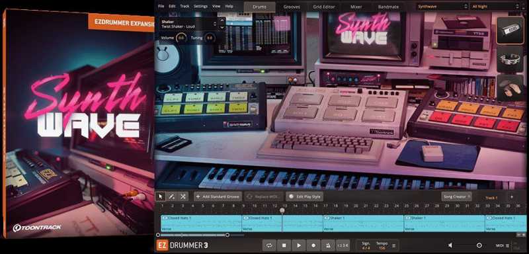Select the pencil draw tool

pyautogui.click(x=172, y=196)
